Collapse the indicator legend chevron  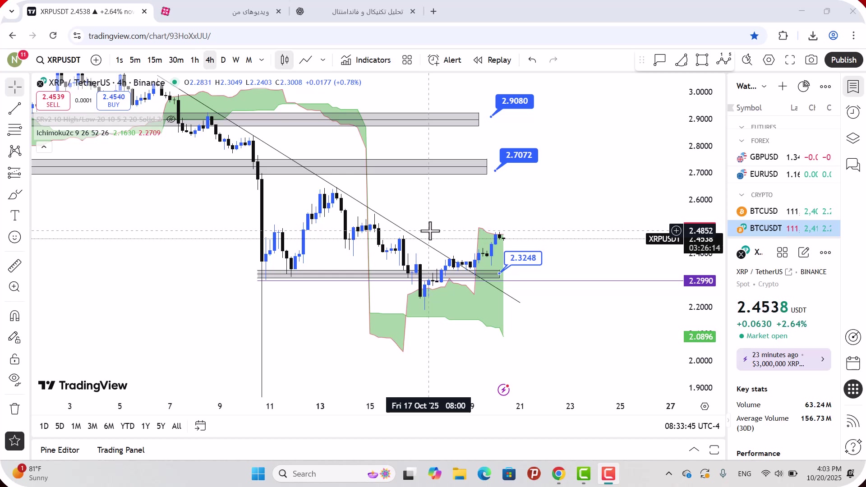[44, 147]
